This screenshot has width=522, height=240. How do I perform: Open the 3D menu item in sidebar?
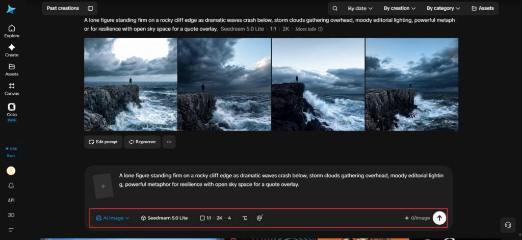coord(11,215)
